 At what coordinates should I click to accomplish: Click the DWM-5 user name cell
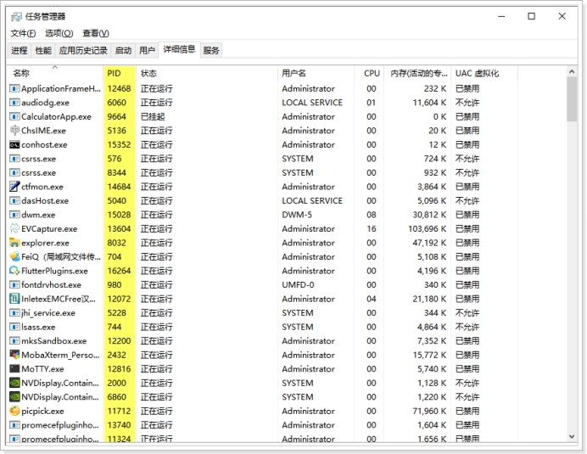pos(297,215)
